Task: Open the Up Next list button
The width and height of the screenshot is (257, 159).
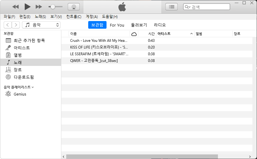Action: [172, 7]
